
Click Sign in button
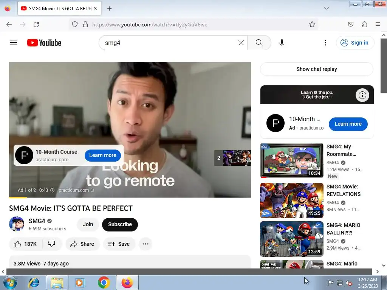coord(355,43)
